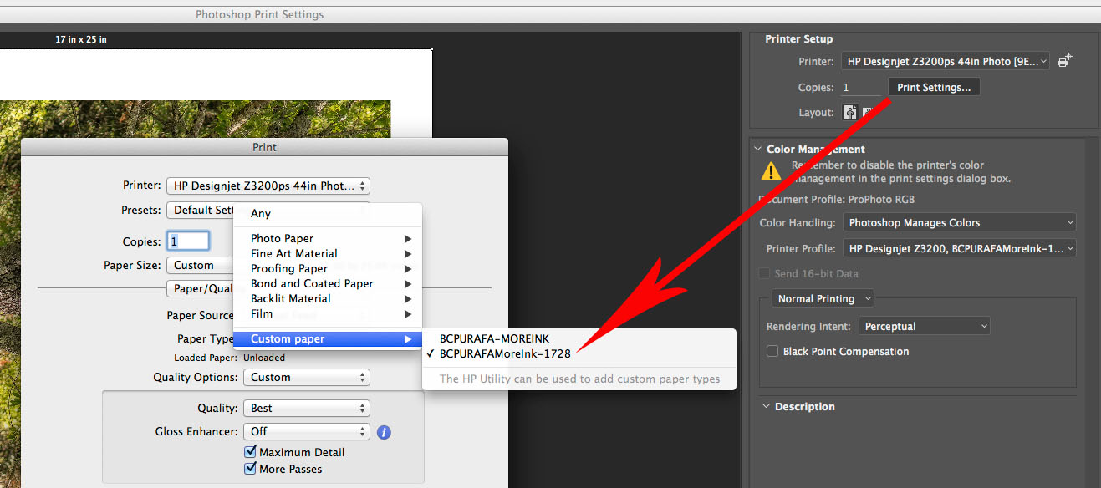Viewport: 1101px width, 488px height.
Task: Open the Printer Profile dropdown
Action: [x=959, y=249]
